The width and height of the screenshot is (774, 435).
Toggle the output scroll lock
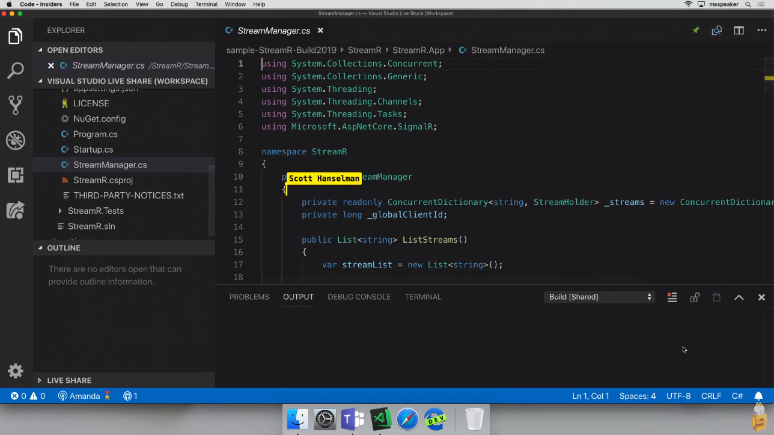click(x=694, y=297)
